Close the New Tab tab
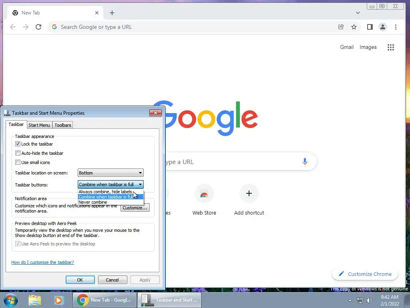The width and height of the screenshot is (410, 308). click(97, 13)
